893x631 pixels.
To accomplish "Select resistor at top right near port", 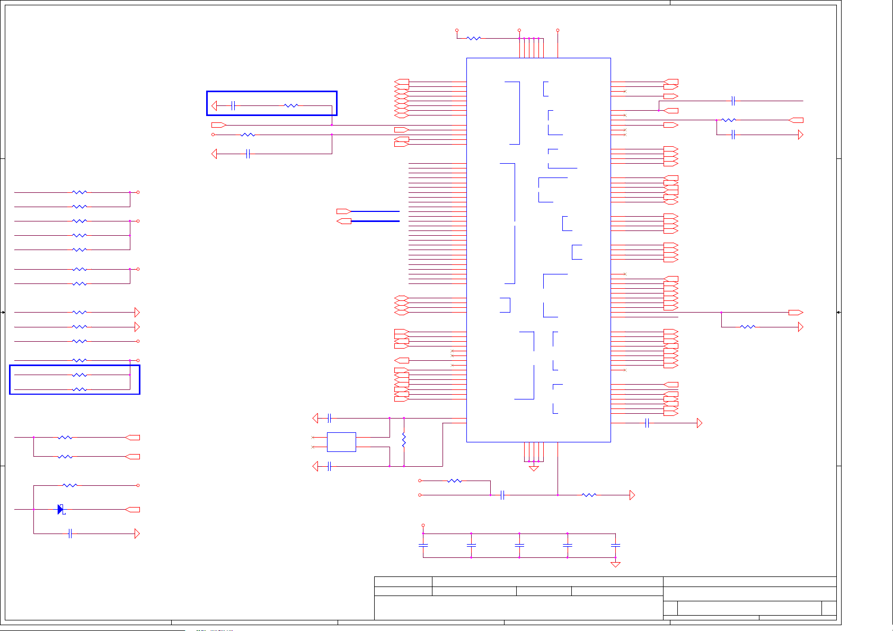I will (729, 120).
